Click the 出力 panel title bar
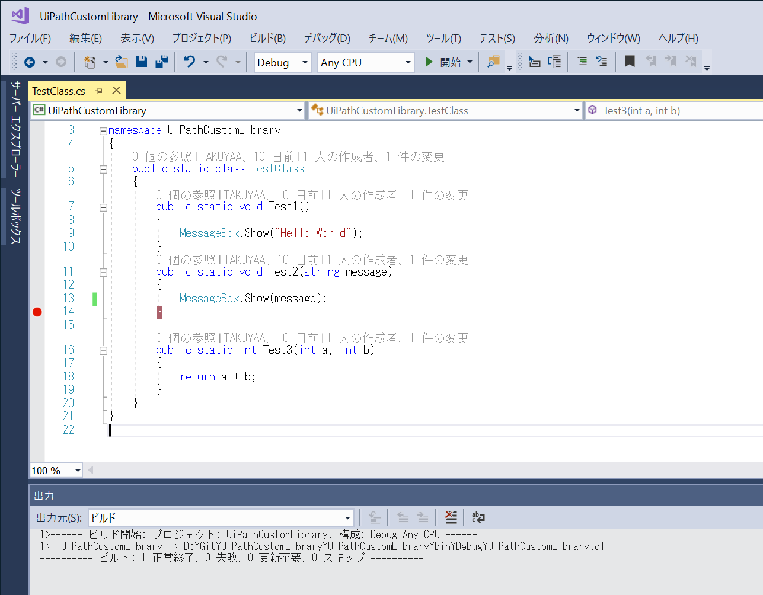 (396, 495)
